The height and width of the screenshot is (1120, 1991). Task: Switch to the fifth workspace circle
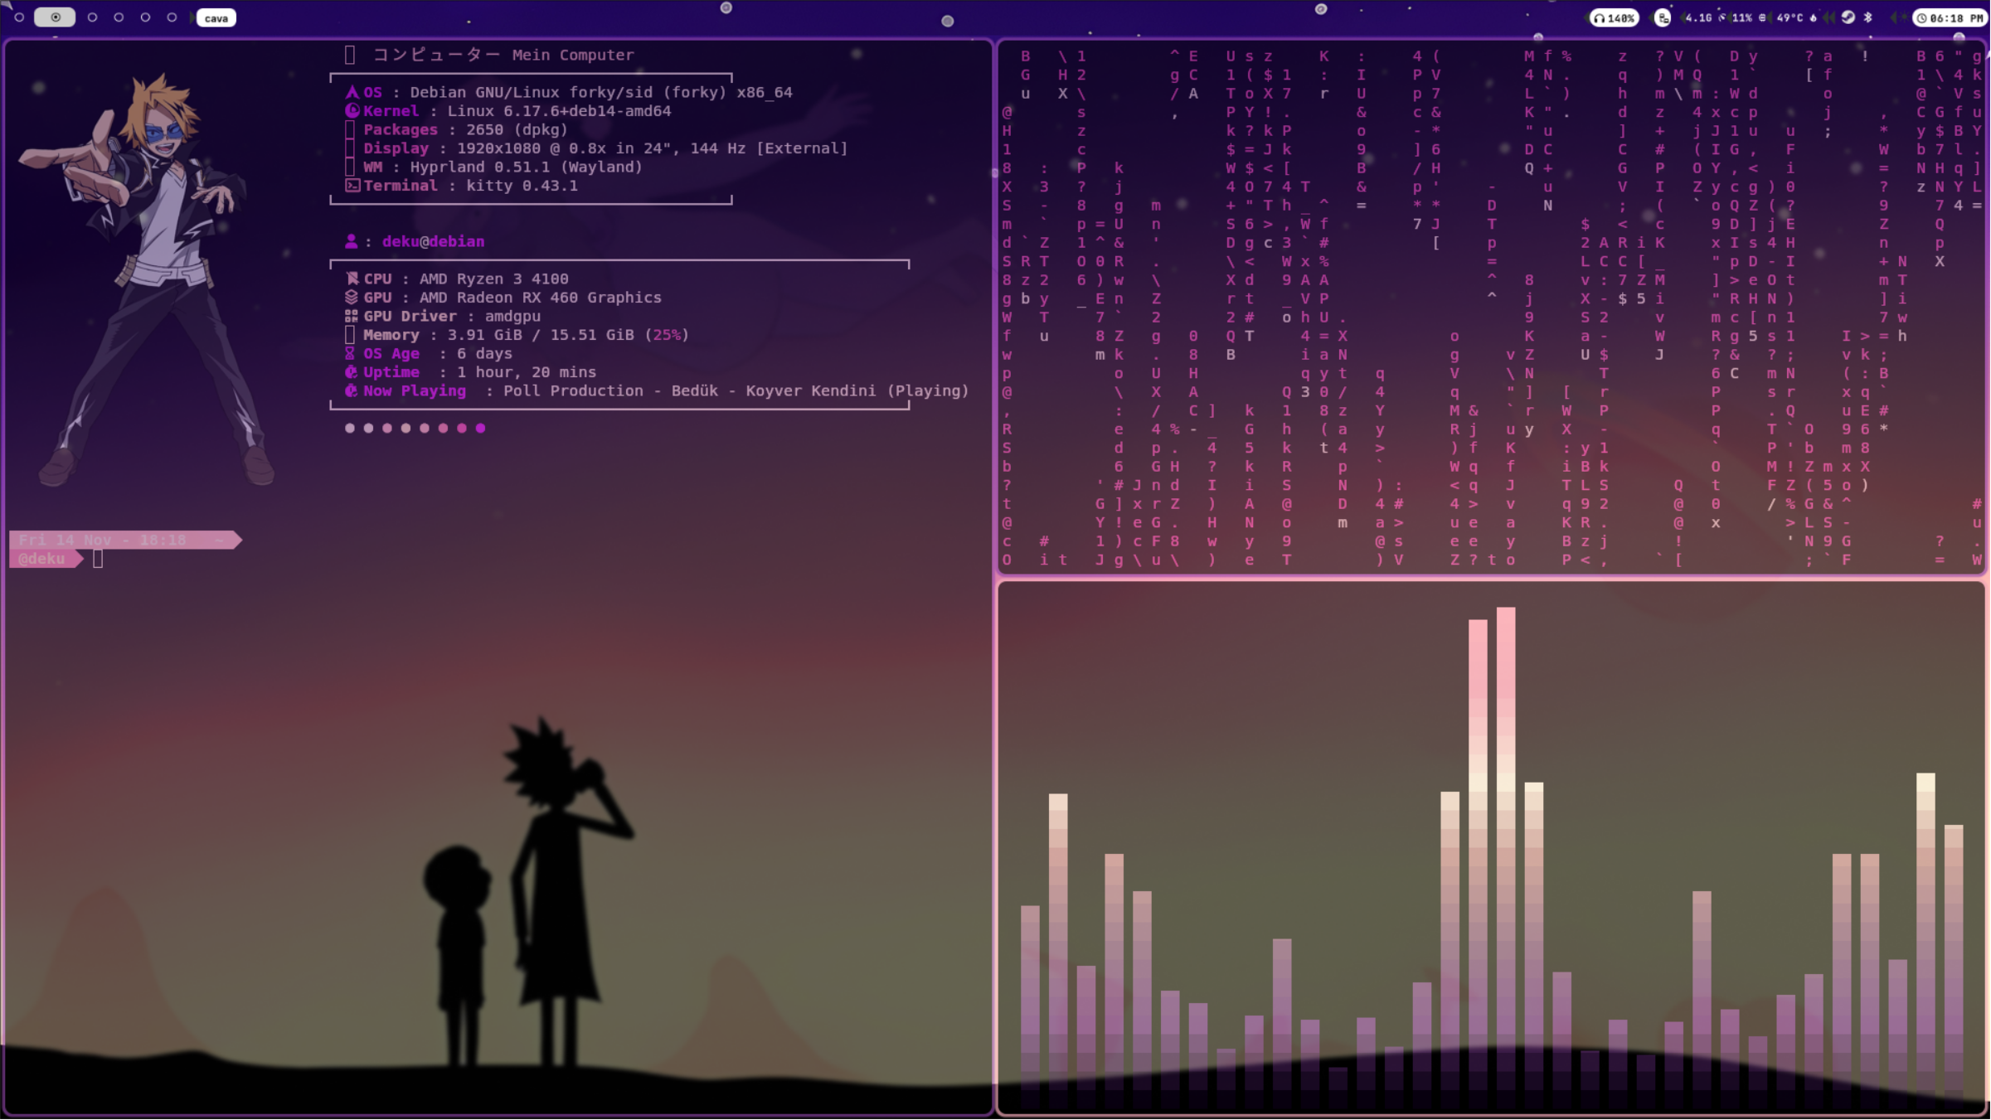145,17
